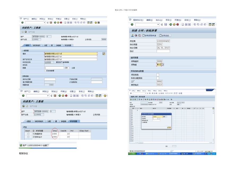Tick the Deact checkbox for 20成本会计
Image resolution: width=252 pixels, height=178 pixels.
pos(28,137)
